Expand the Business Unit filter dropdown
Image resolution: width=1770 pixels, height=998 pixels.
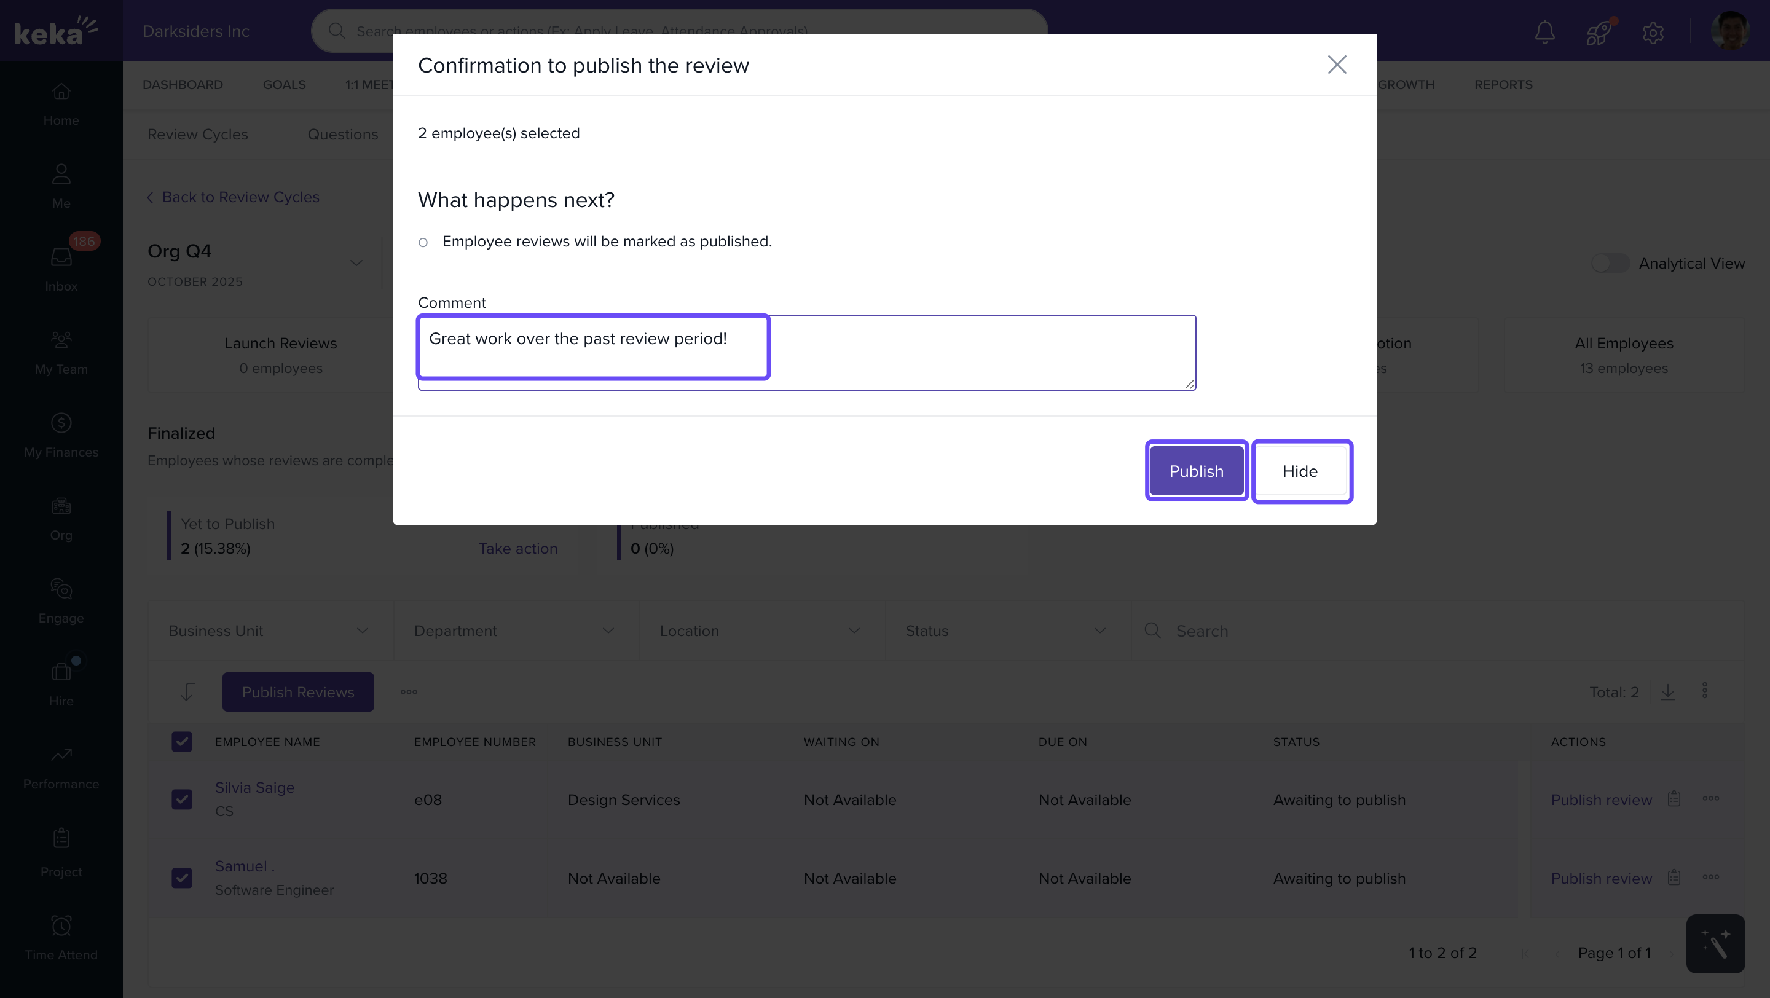[269, 631]
